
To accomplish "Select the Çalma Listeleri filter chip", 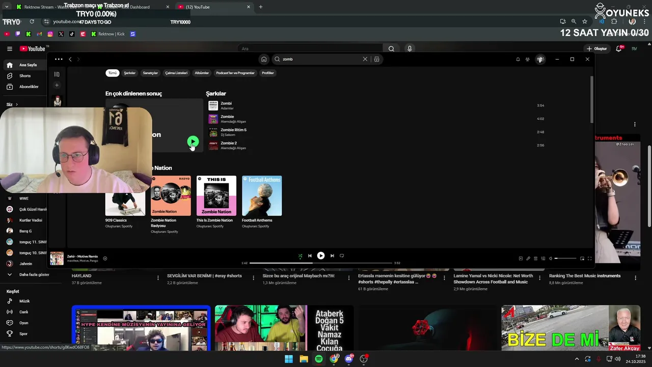I will (176, 73).
